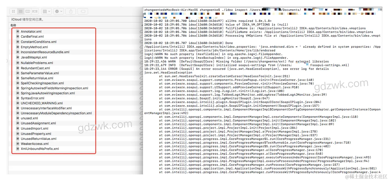Screen dimensions: 389x181
Task: Click the file icon of NullableProblems.xml
Action: (x=18, y=63)
